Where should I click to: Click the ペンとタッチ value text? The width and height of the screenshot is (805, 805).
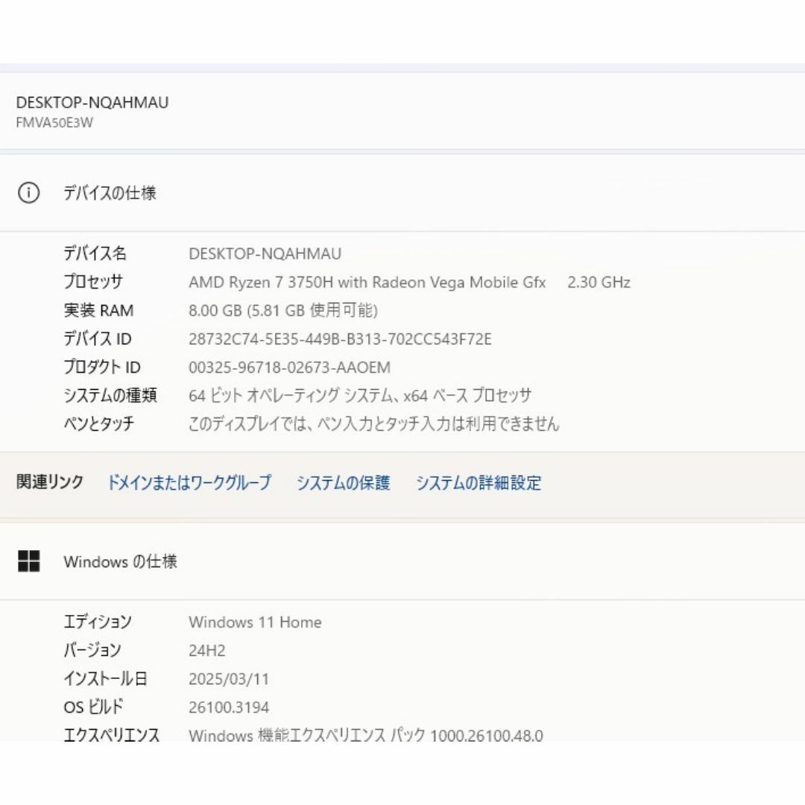point(373,423)
